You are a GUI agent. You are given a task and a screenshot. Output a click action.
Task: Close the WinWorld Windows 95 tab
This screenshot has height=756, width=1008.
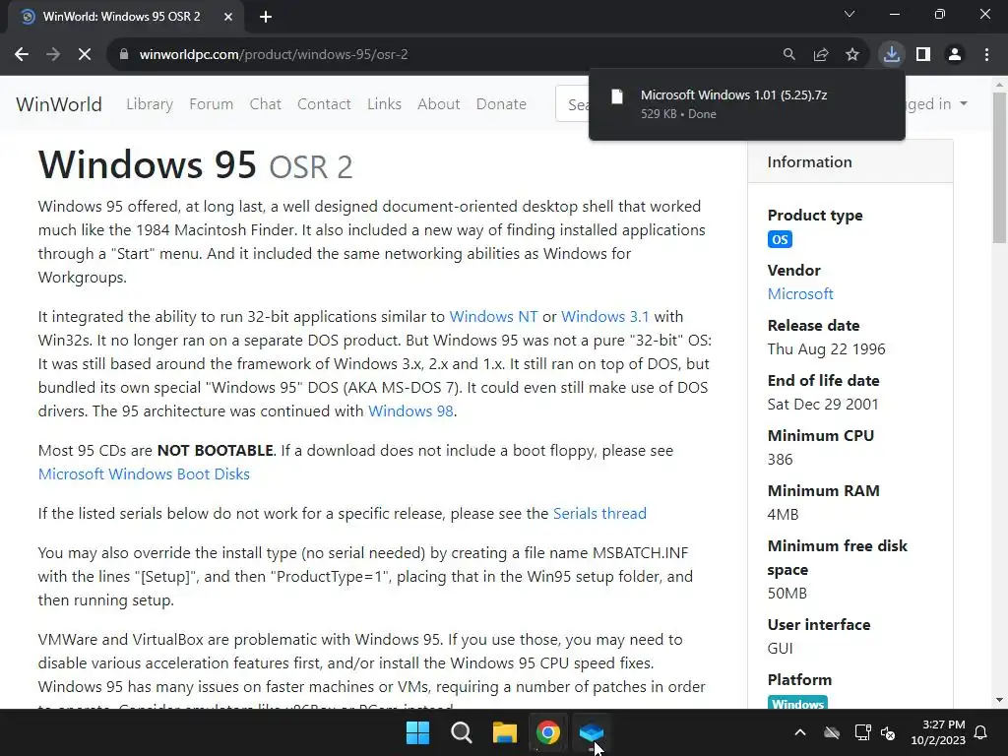(228, 17)
